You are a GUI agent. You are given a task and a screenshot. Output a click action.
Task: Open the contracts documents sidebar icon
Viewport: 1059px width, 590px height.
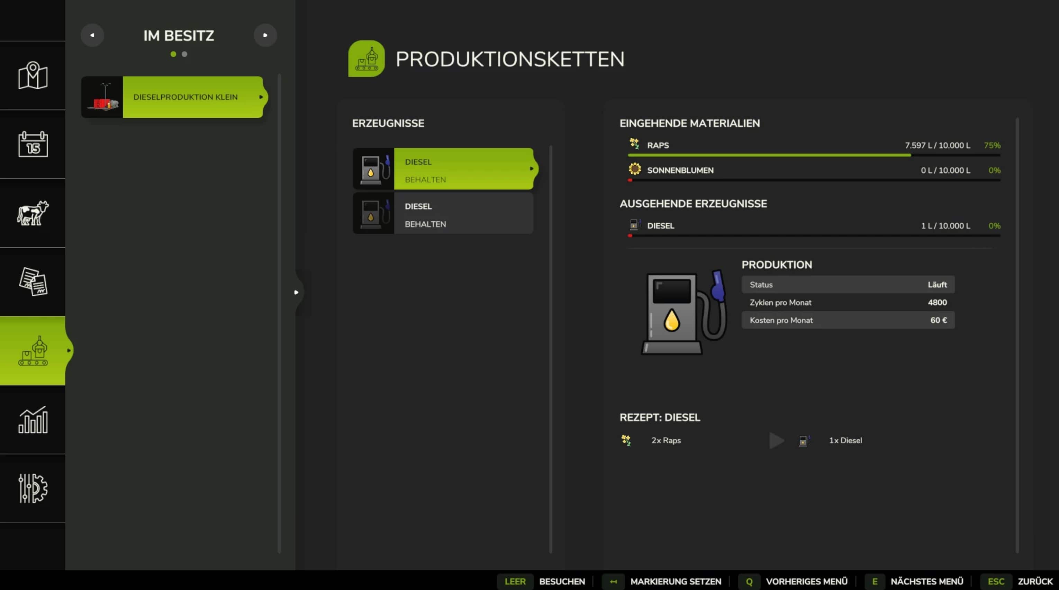pos(33,281)
